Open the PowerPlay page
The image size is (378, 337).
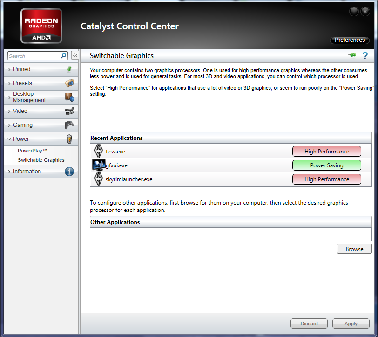click(x=32, y=151)
